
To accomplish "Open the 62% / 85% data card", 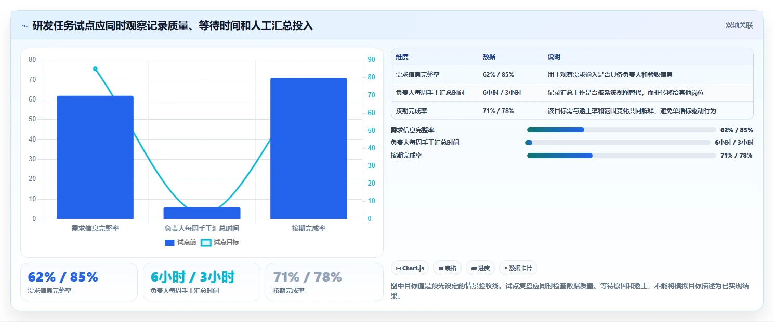I will [79, 282].
